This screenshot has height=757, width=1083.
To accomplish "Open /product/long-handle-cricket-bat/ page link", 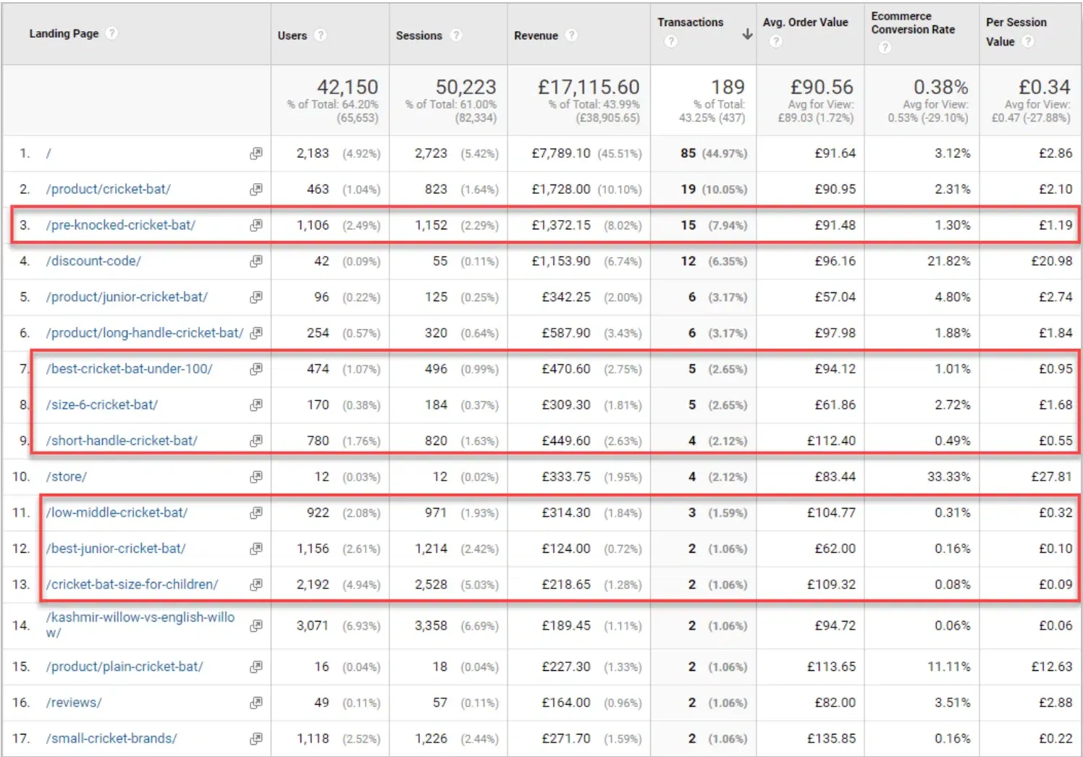I will 145,333.
